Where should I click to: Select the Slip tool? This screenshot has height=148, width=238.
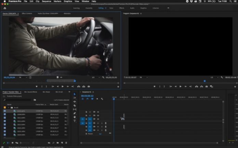pos(75,109)
